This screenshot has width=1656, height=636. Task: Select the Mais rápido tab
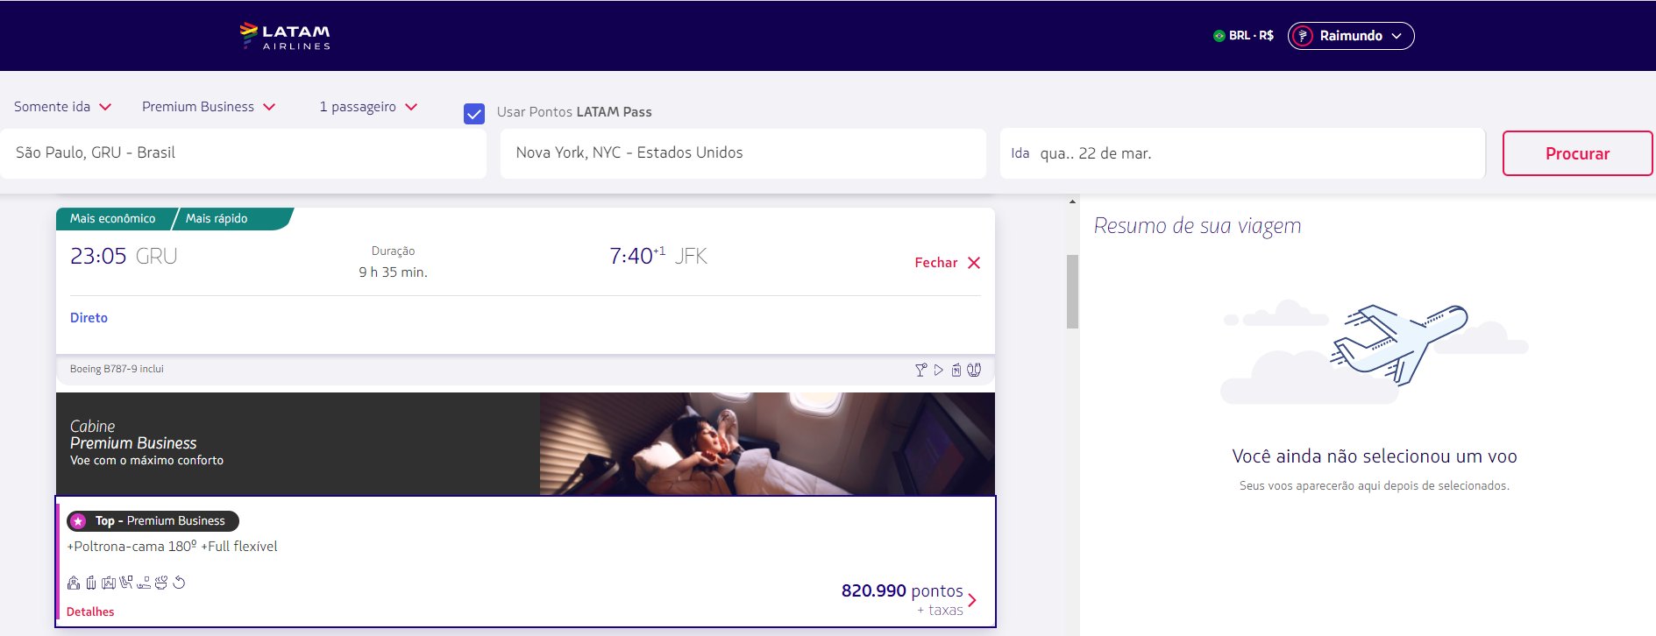(x=217, y=219)
